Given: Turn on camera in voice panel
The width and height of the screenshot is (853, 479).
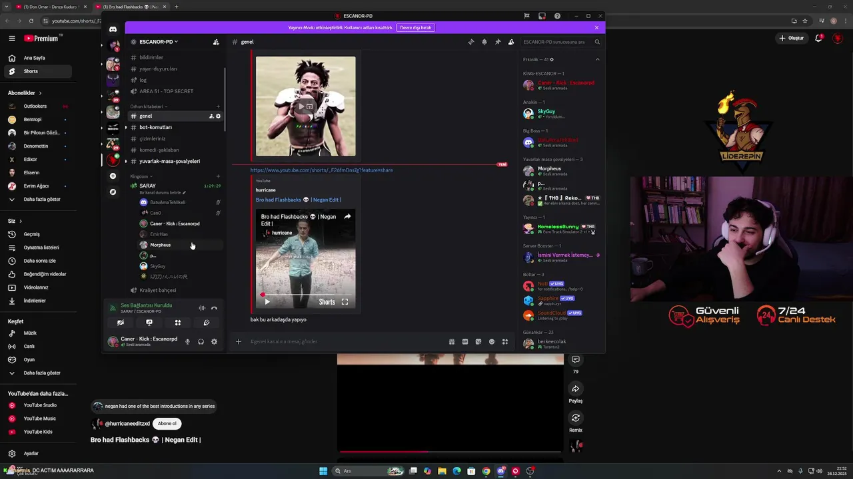Looking at the screenshot, I should click(121, 323).
